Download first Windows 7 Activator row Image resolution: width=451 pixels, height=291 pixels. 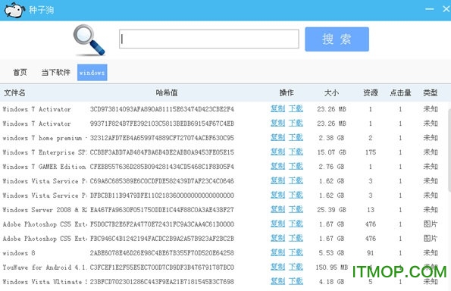point(296,108)
